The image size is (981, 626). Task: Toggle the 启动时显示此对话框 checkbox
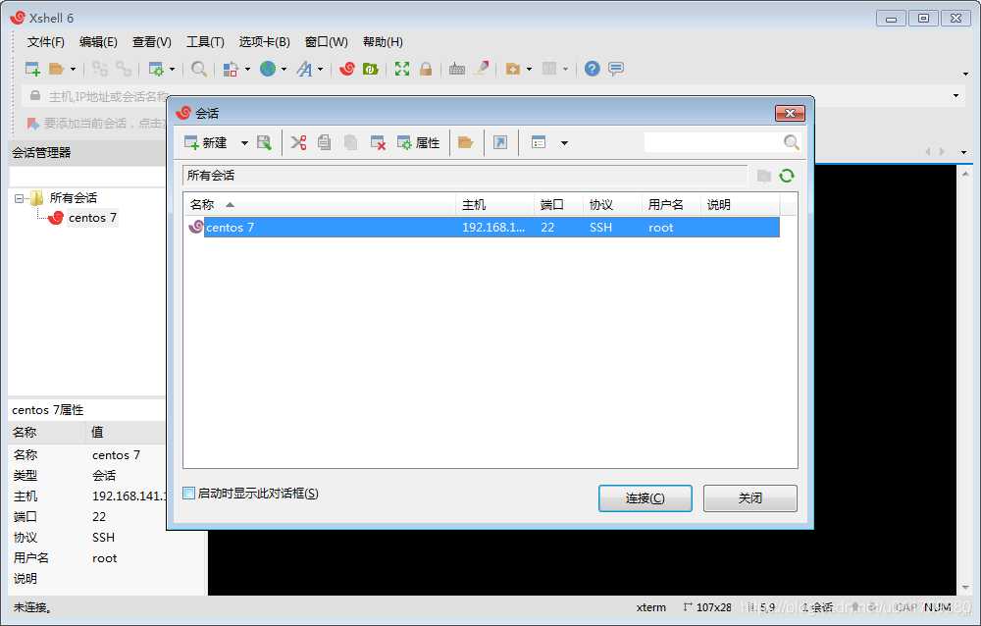click(189, 494)
